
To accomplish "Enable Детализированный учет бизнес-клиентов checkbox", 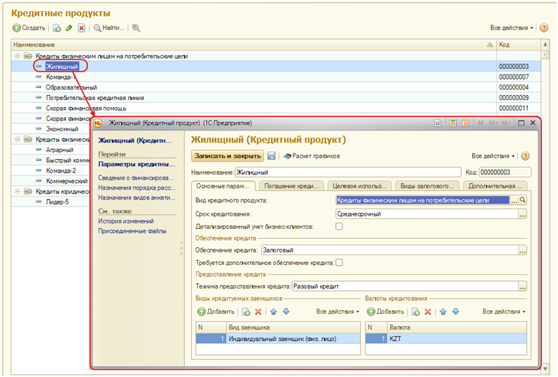I will [x=339, y=226].
